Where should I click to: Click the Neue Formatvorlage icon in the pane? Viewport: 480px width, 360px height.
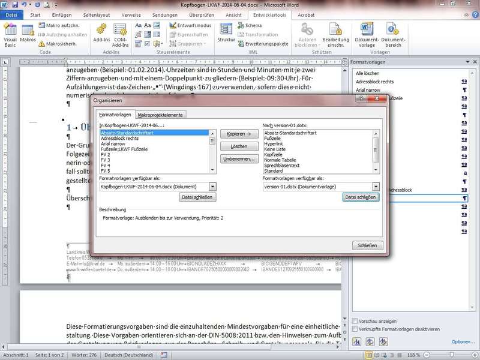pos(358,341)
